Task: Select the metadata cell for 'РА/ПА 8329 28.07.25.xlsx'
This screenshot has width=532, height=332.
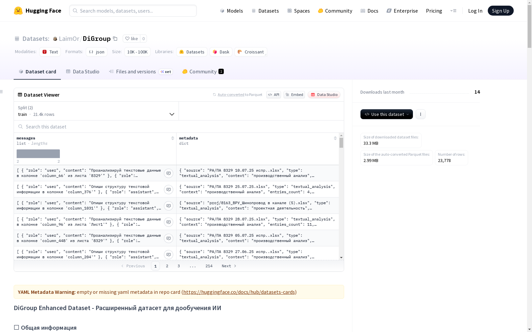Action: 258,222
